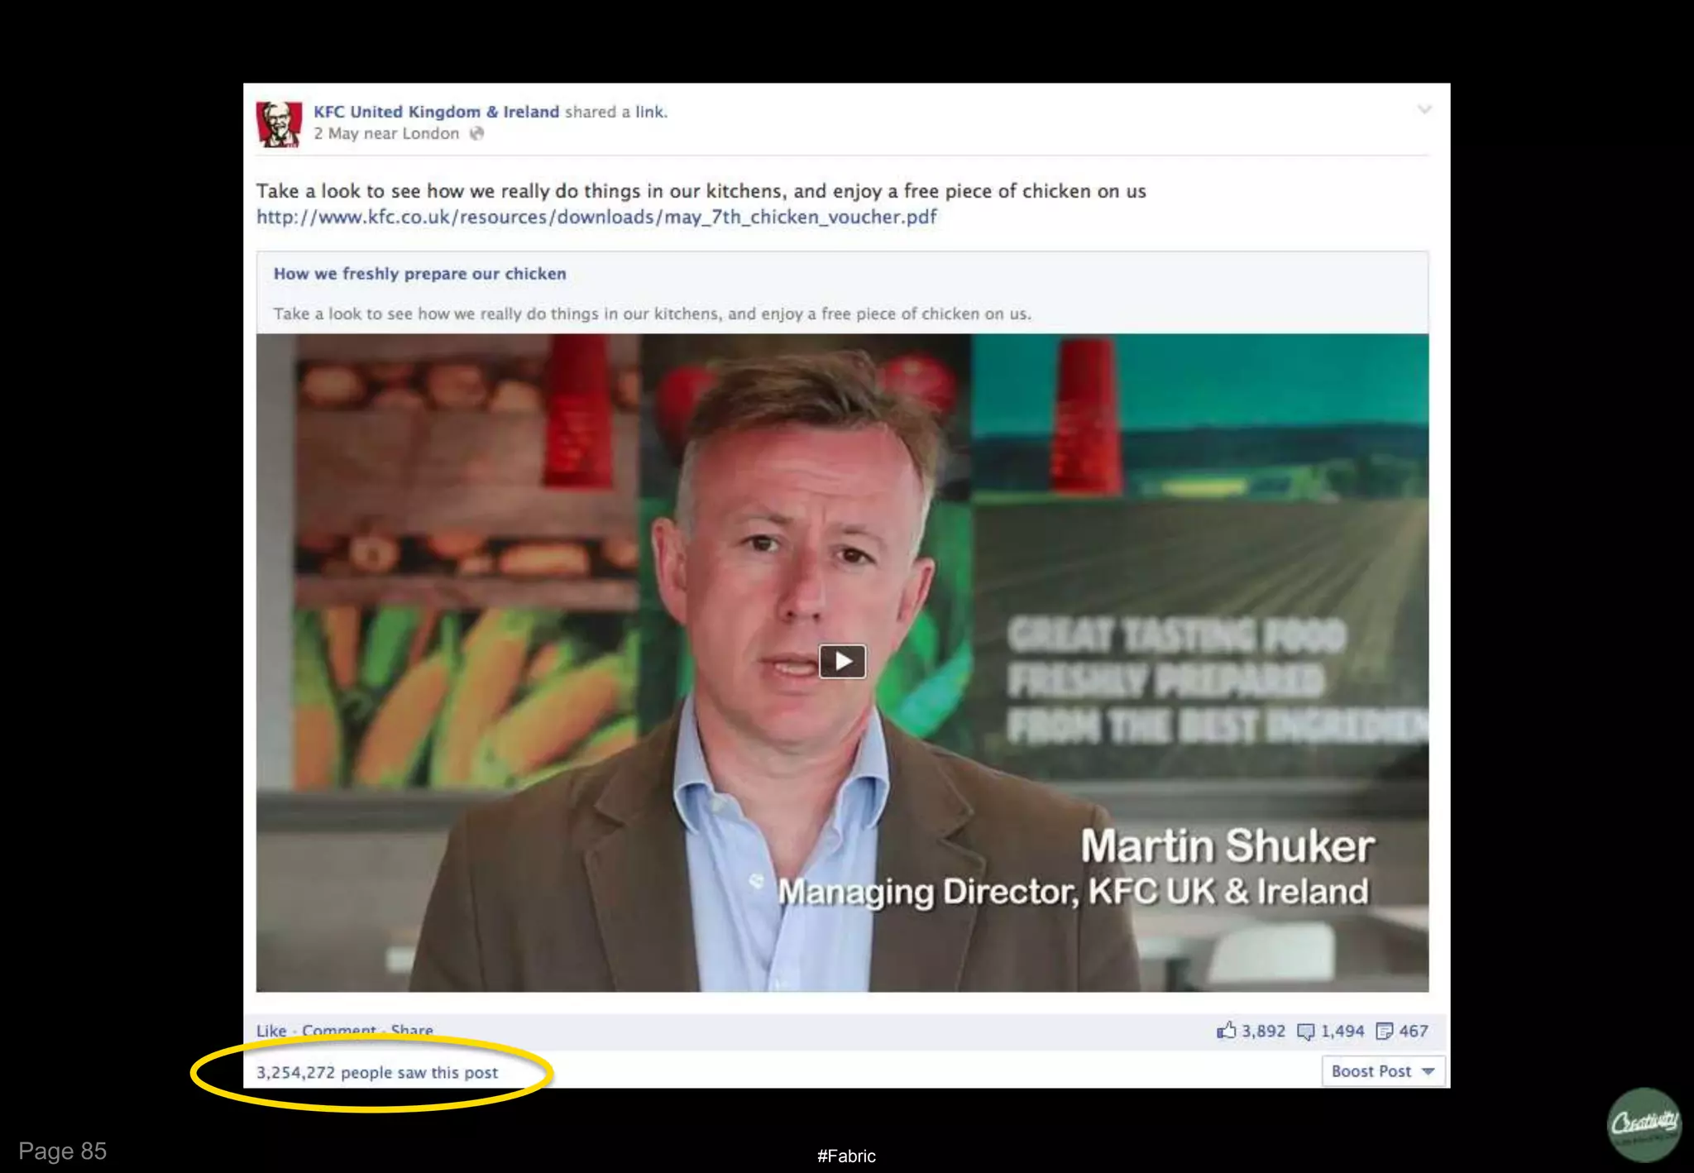Viewport: 1694px width, 1173px height.
Task: Click the thumbs-up likes count icon
Action: [x=1226, y=1031]
